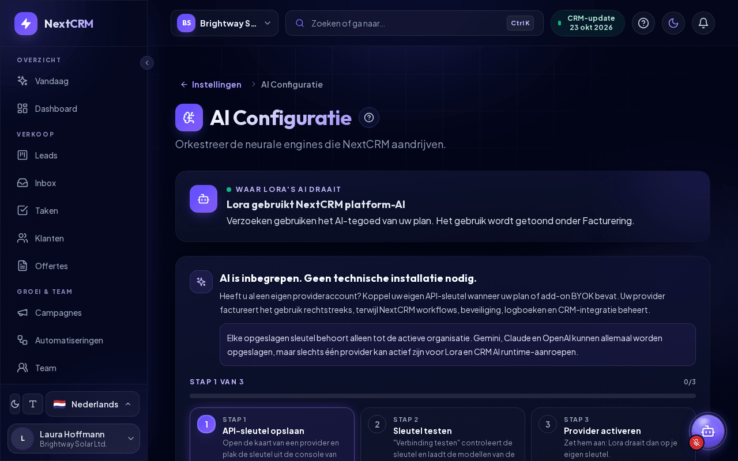Viewport: 738px width, 461px height.
Task: Open Vandaag in the sidebar
Action: 74,81
